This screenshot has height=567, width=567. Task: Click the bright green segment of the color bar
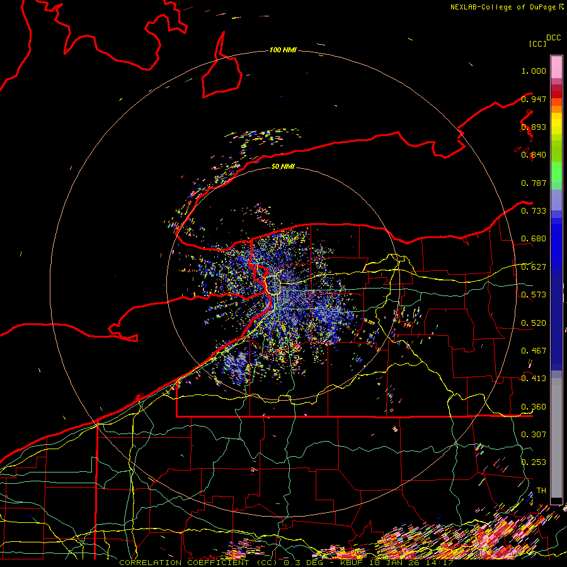[556, 172]
